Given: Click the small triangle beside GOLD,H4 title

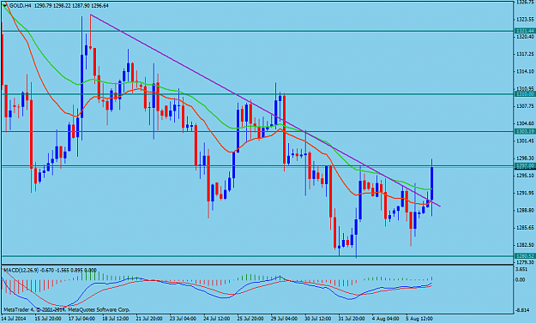Looking at the screenshot, I should [4, 6].
